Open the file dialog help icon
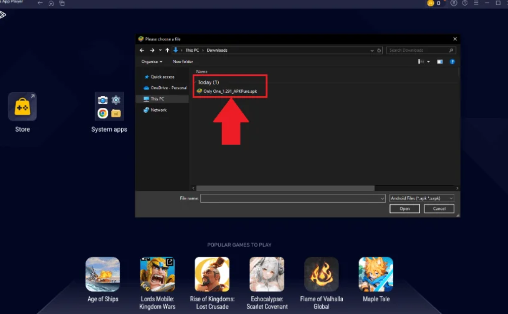Image resolution: width=508 pixels, height=314 pixels. tap(452, 62)
